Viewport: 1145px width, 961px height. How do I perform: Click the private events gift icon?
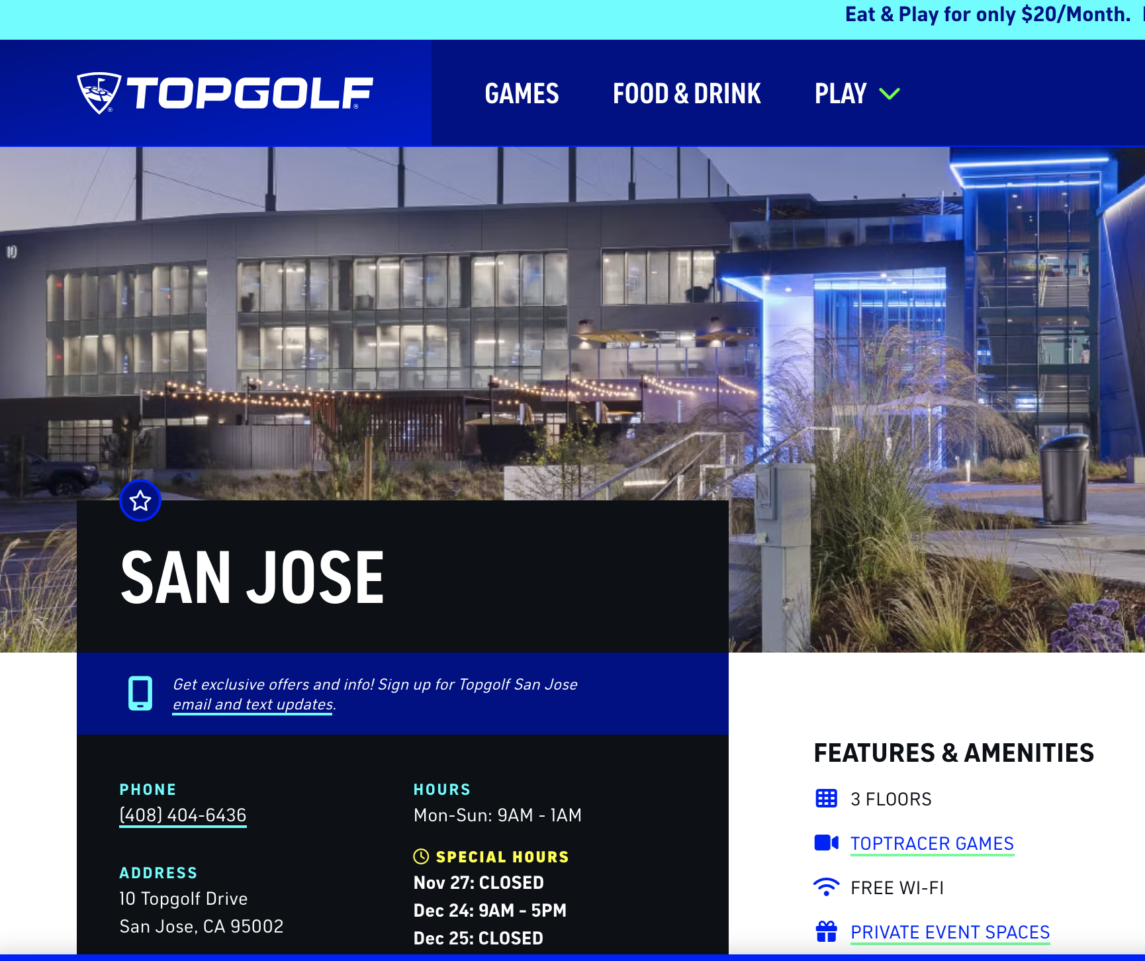click(x=826, y=931)
